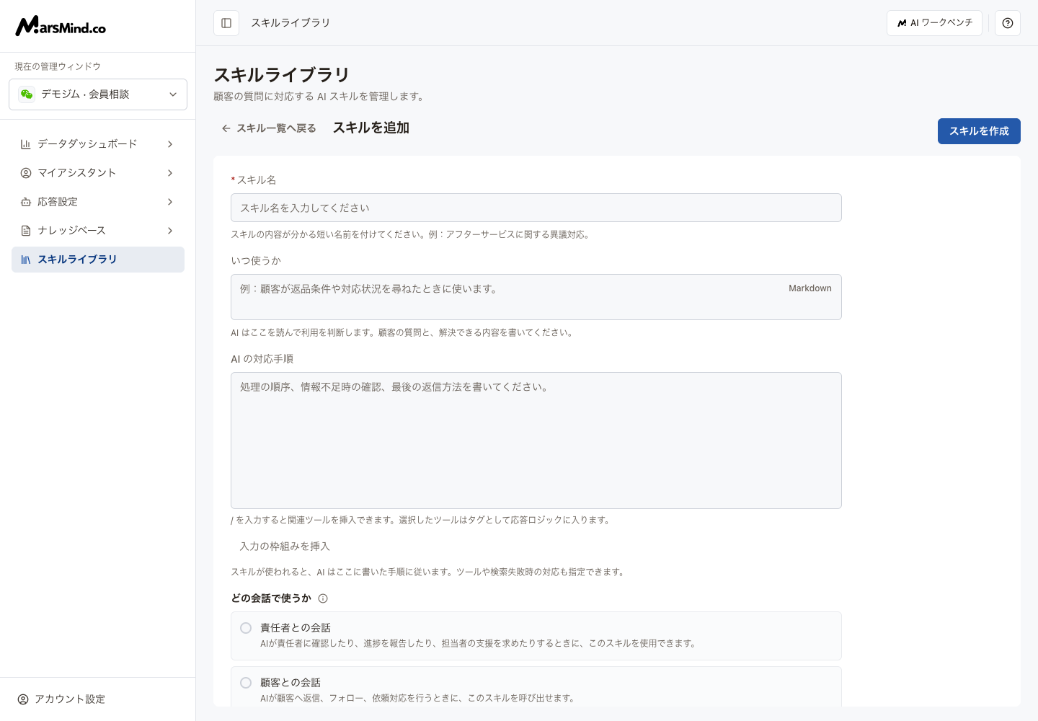
Task: Click the data dashboard chart icon
Action: [x=26, y=144]
